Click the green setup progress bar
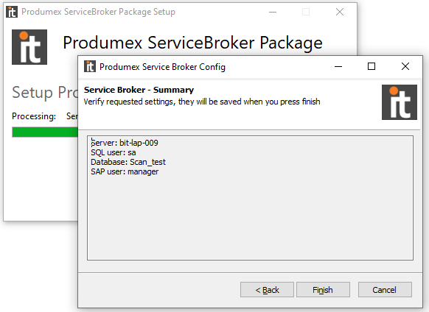Viewport: 429px width, 312px height. [x=45, y=132]
